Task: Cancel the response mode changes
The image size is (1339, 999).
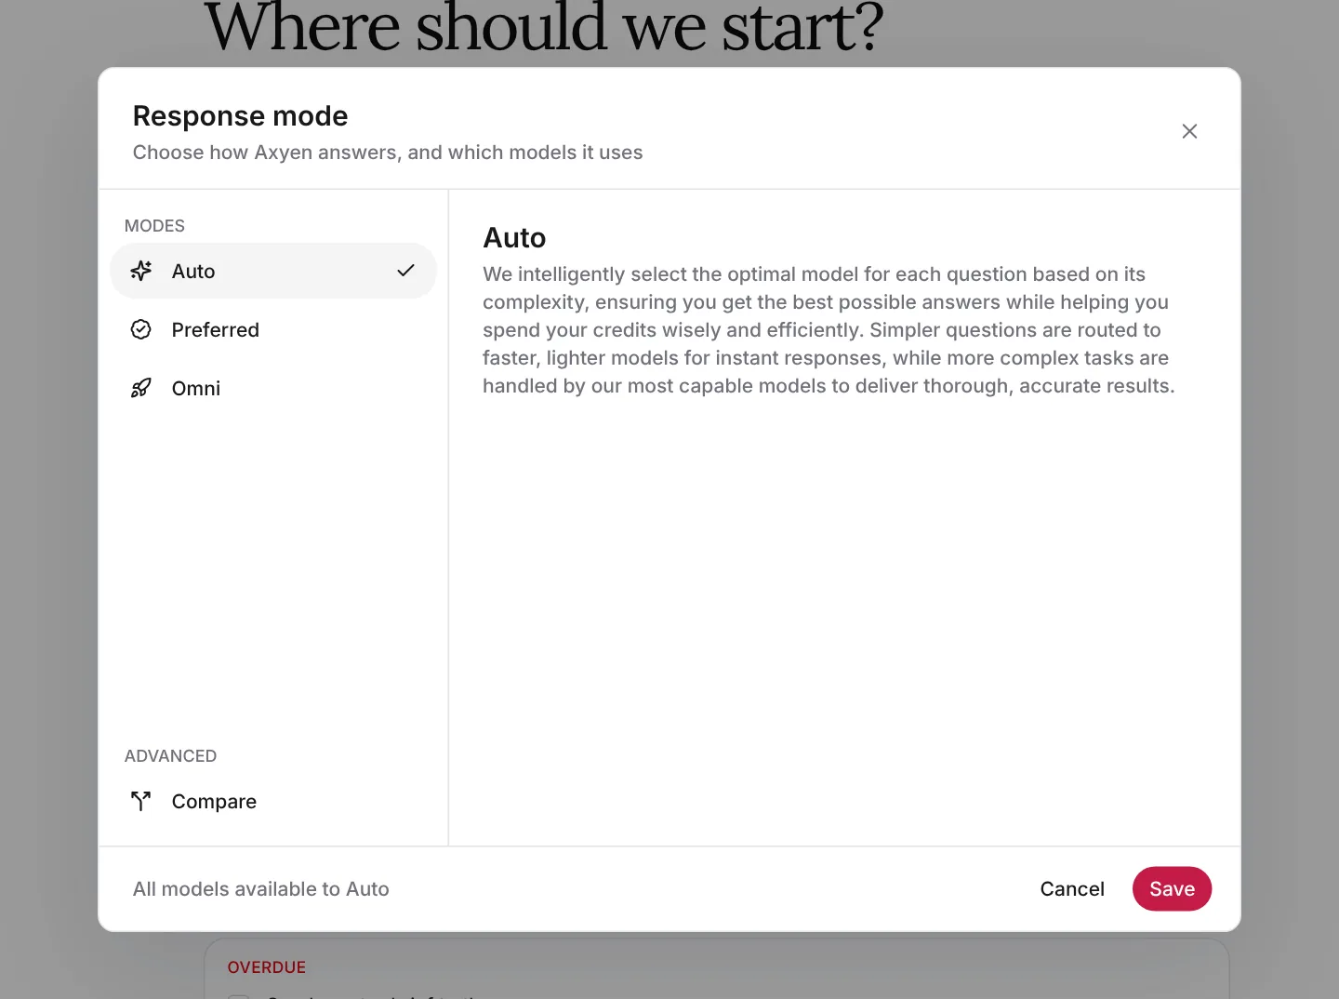Action: (1072, 888)
